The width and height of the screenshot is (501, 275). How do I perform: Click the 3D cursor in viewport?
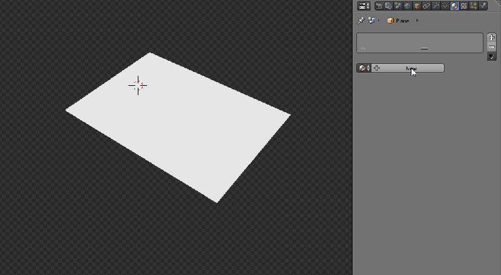(x=138, y=85)
